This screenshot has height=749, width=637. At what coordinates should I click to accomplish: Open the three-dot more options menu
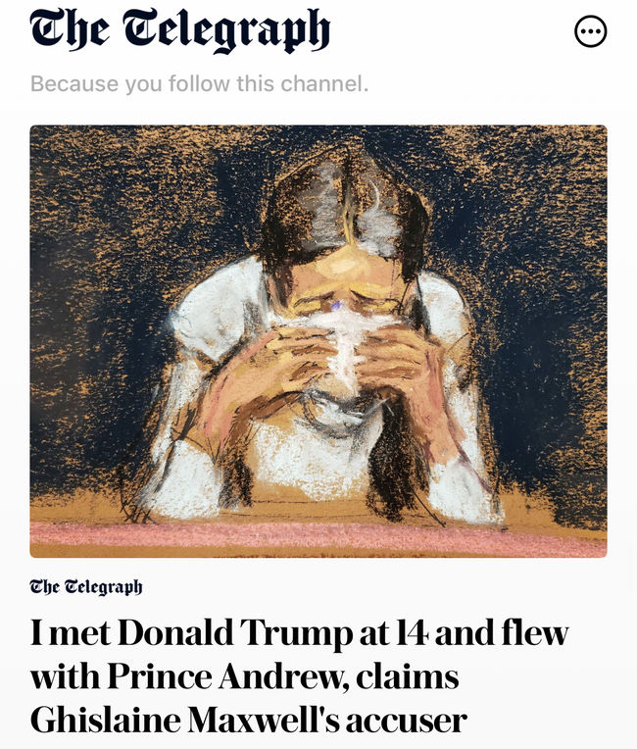[590, 31]
